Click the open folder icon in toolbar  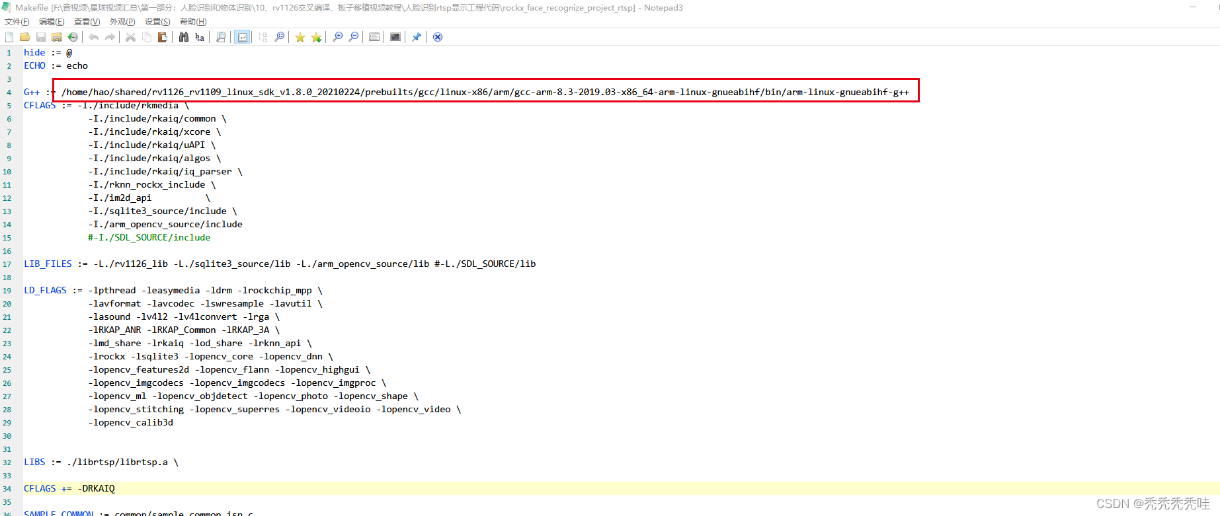click(x=25, y=37)
